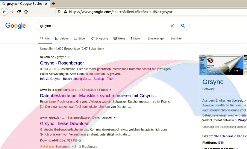Image resolution: width=247 pixels, height=149 pixels.
Task: Open the Grsync screenshot thumbnail in knowledge panel
Action: pyautogui.click(x=221, y=65)
